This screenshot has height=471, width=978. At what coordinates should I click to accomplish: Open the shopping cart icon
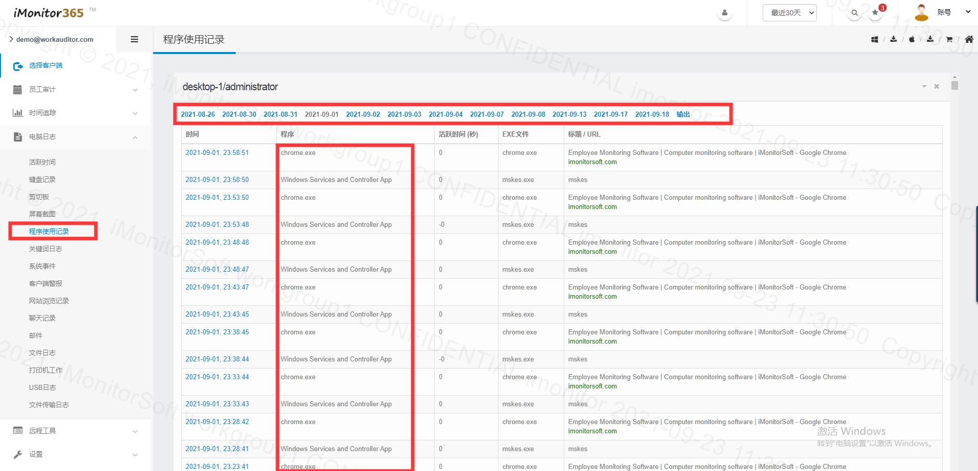tap(949, 39)
